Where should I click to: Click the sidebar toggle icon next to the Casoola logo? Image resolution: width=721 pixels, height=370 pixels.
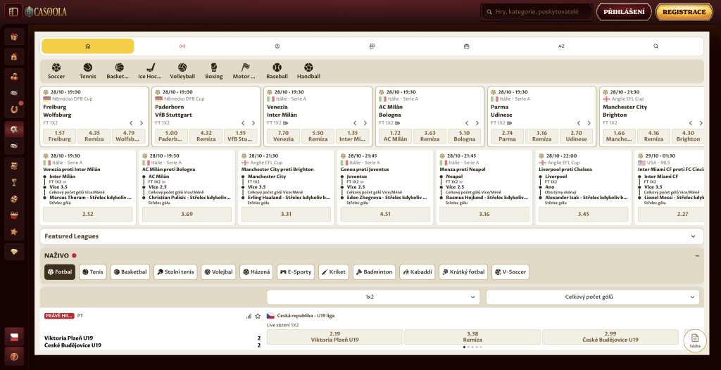(x=13, y=11)
